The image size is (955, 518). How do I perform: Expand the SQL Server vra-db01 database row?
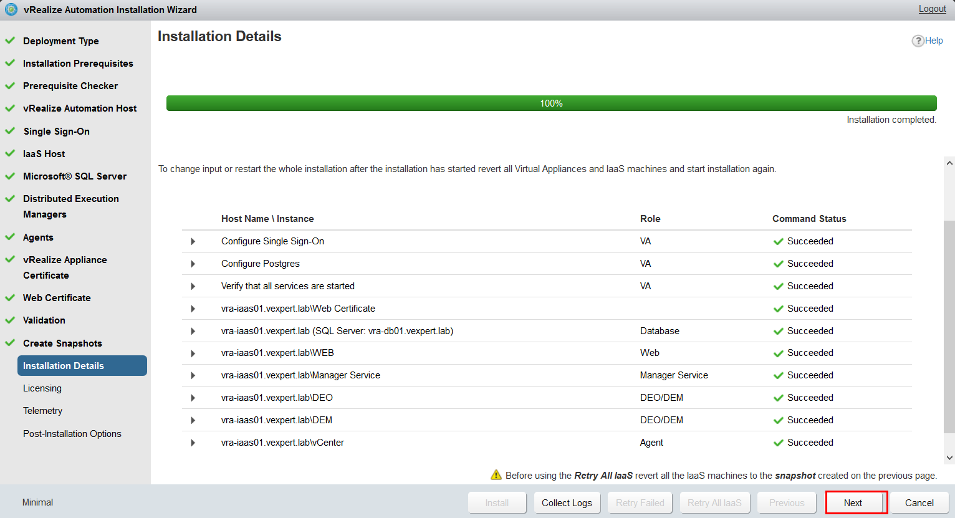click(x=193, y=332)
